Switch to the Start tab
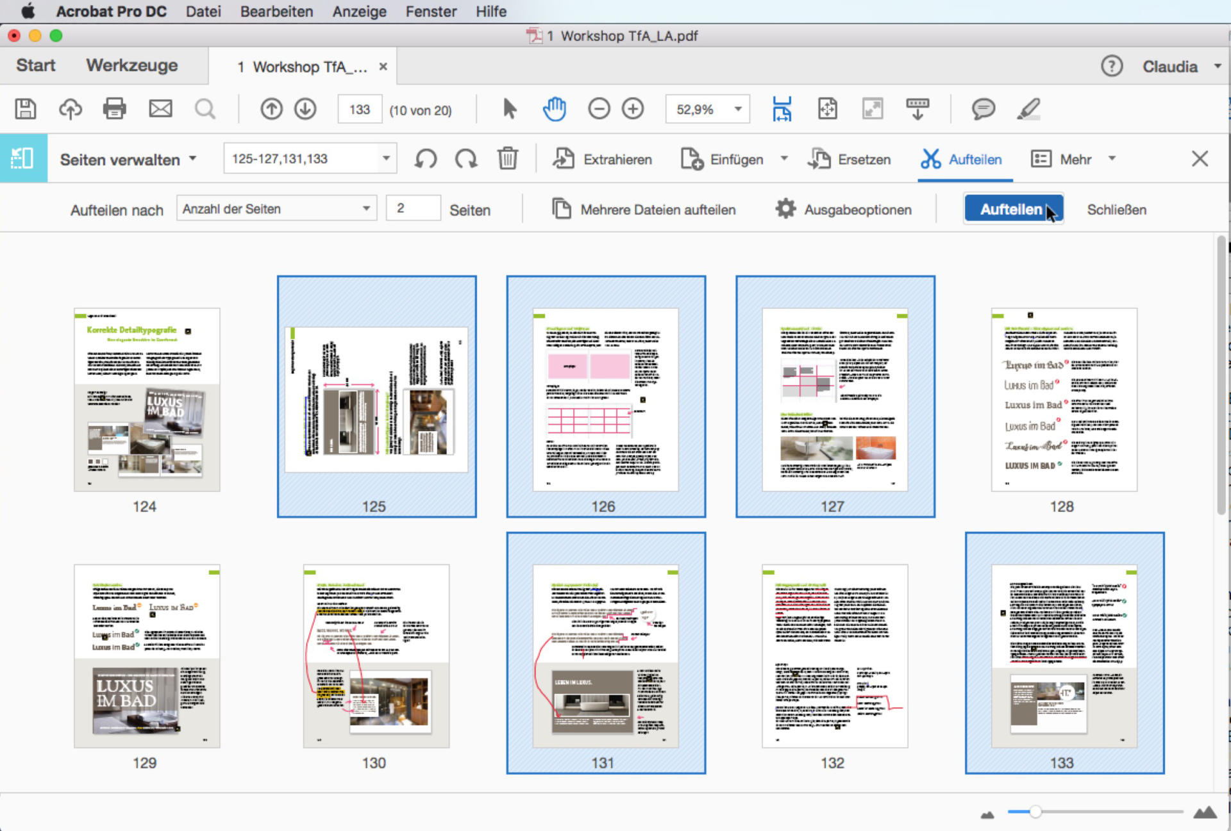Screen dimensions: 1231x831 coord(36,65)
